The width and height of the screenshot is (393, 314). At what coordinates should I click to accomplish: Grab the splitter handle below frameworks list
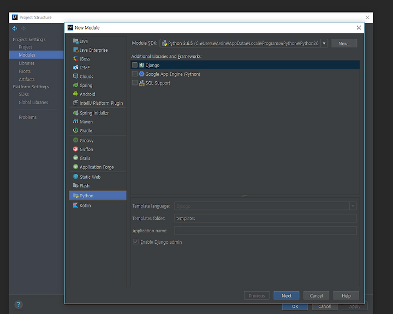pyautogui.click(x=245, y=196)
